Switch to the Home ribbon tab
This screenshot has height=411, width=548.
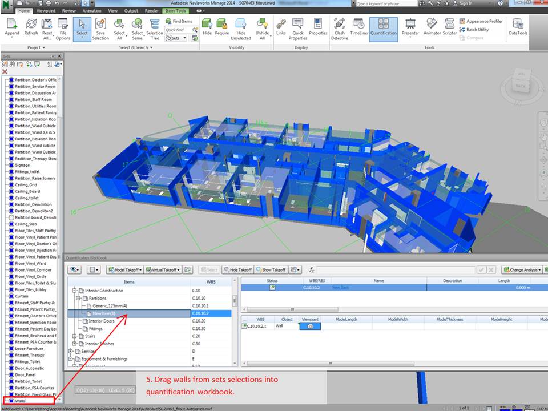point(24,11)
